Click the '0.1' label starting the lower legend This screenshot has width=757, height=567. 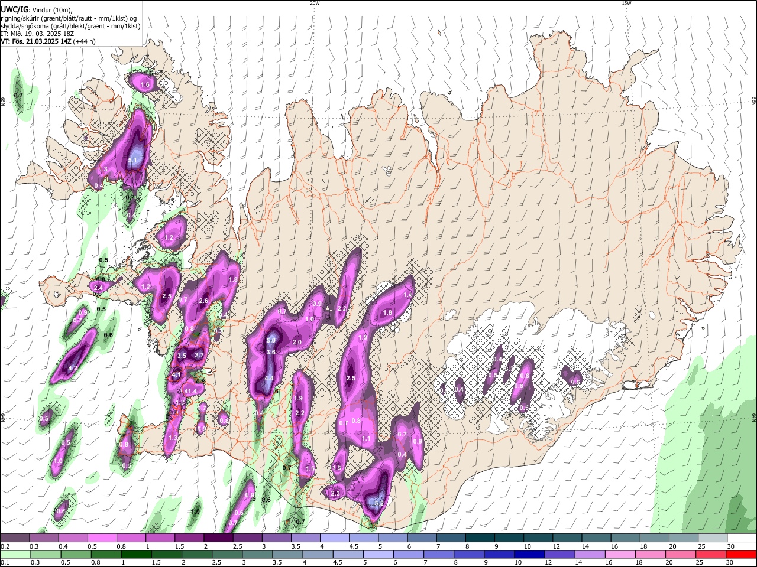tap(5, 563)
